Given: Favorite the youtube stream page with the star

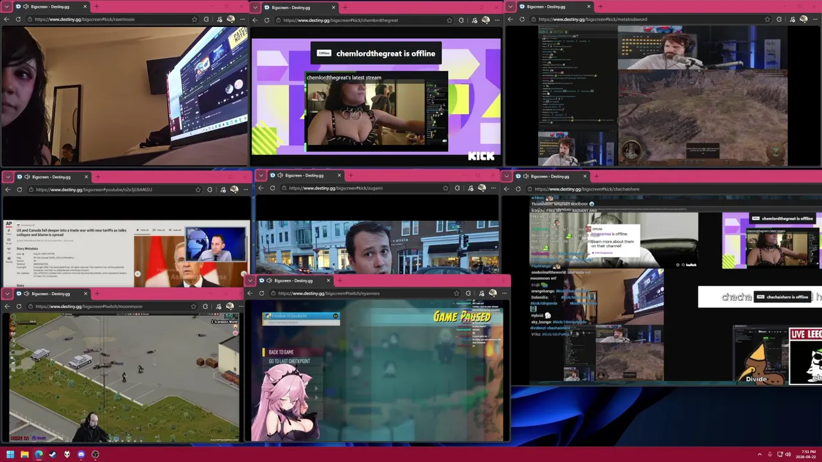Looking at the screenshot, I should coord(198,189).
